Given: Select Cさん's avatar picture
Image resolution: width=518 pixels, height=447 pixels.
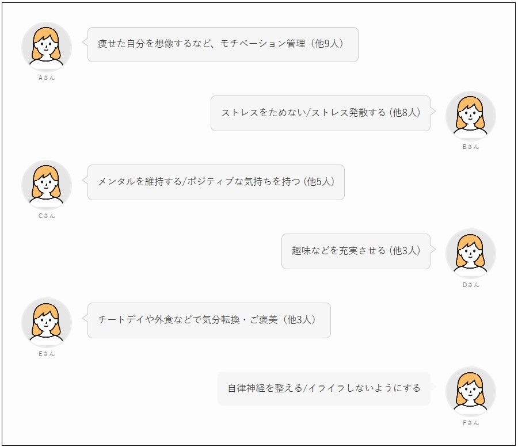Looking at the screenshot, I should 47,185.
